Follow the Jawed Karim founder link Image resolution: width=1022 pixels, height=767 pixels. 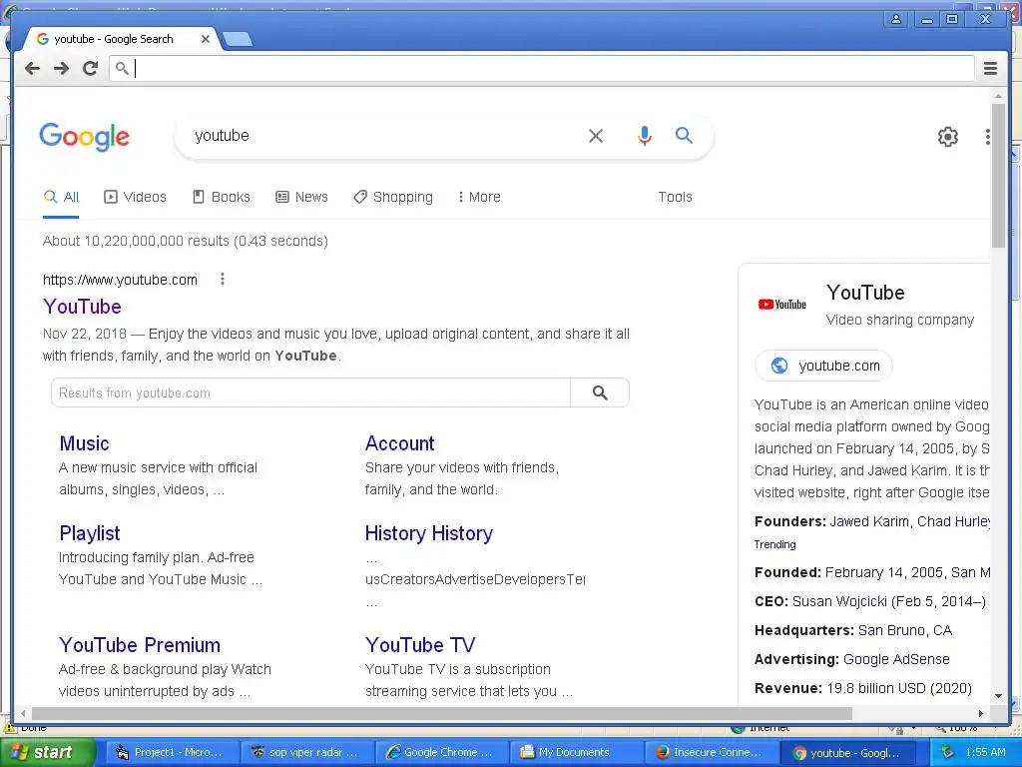(x=869, y=521)
